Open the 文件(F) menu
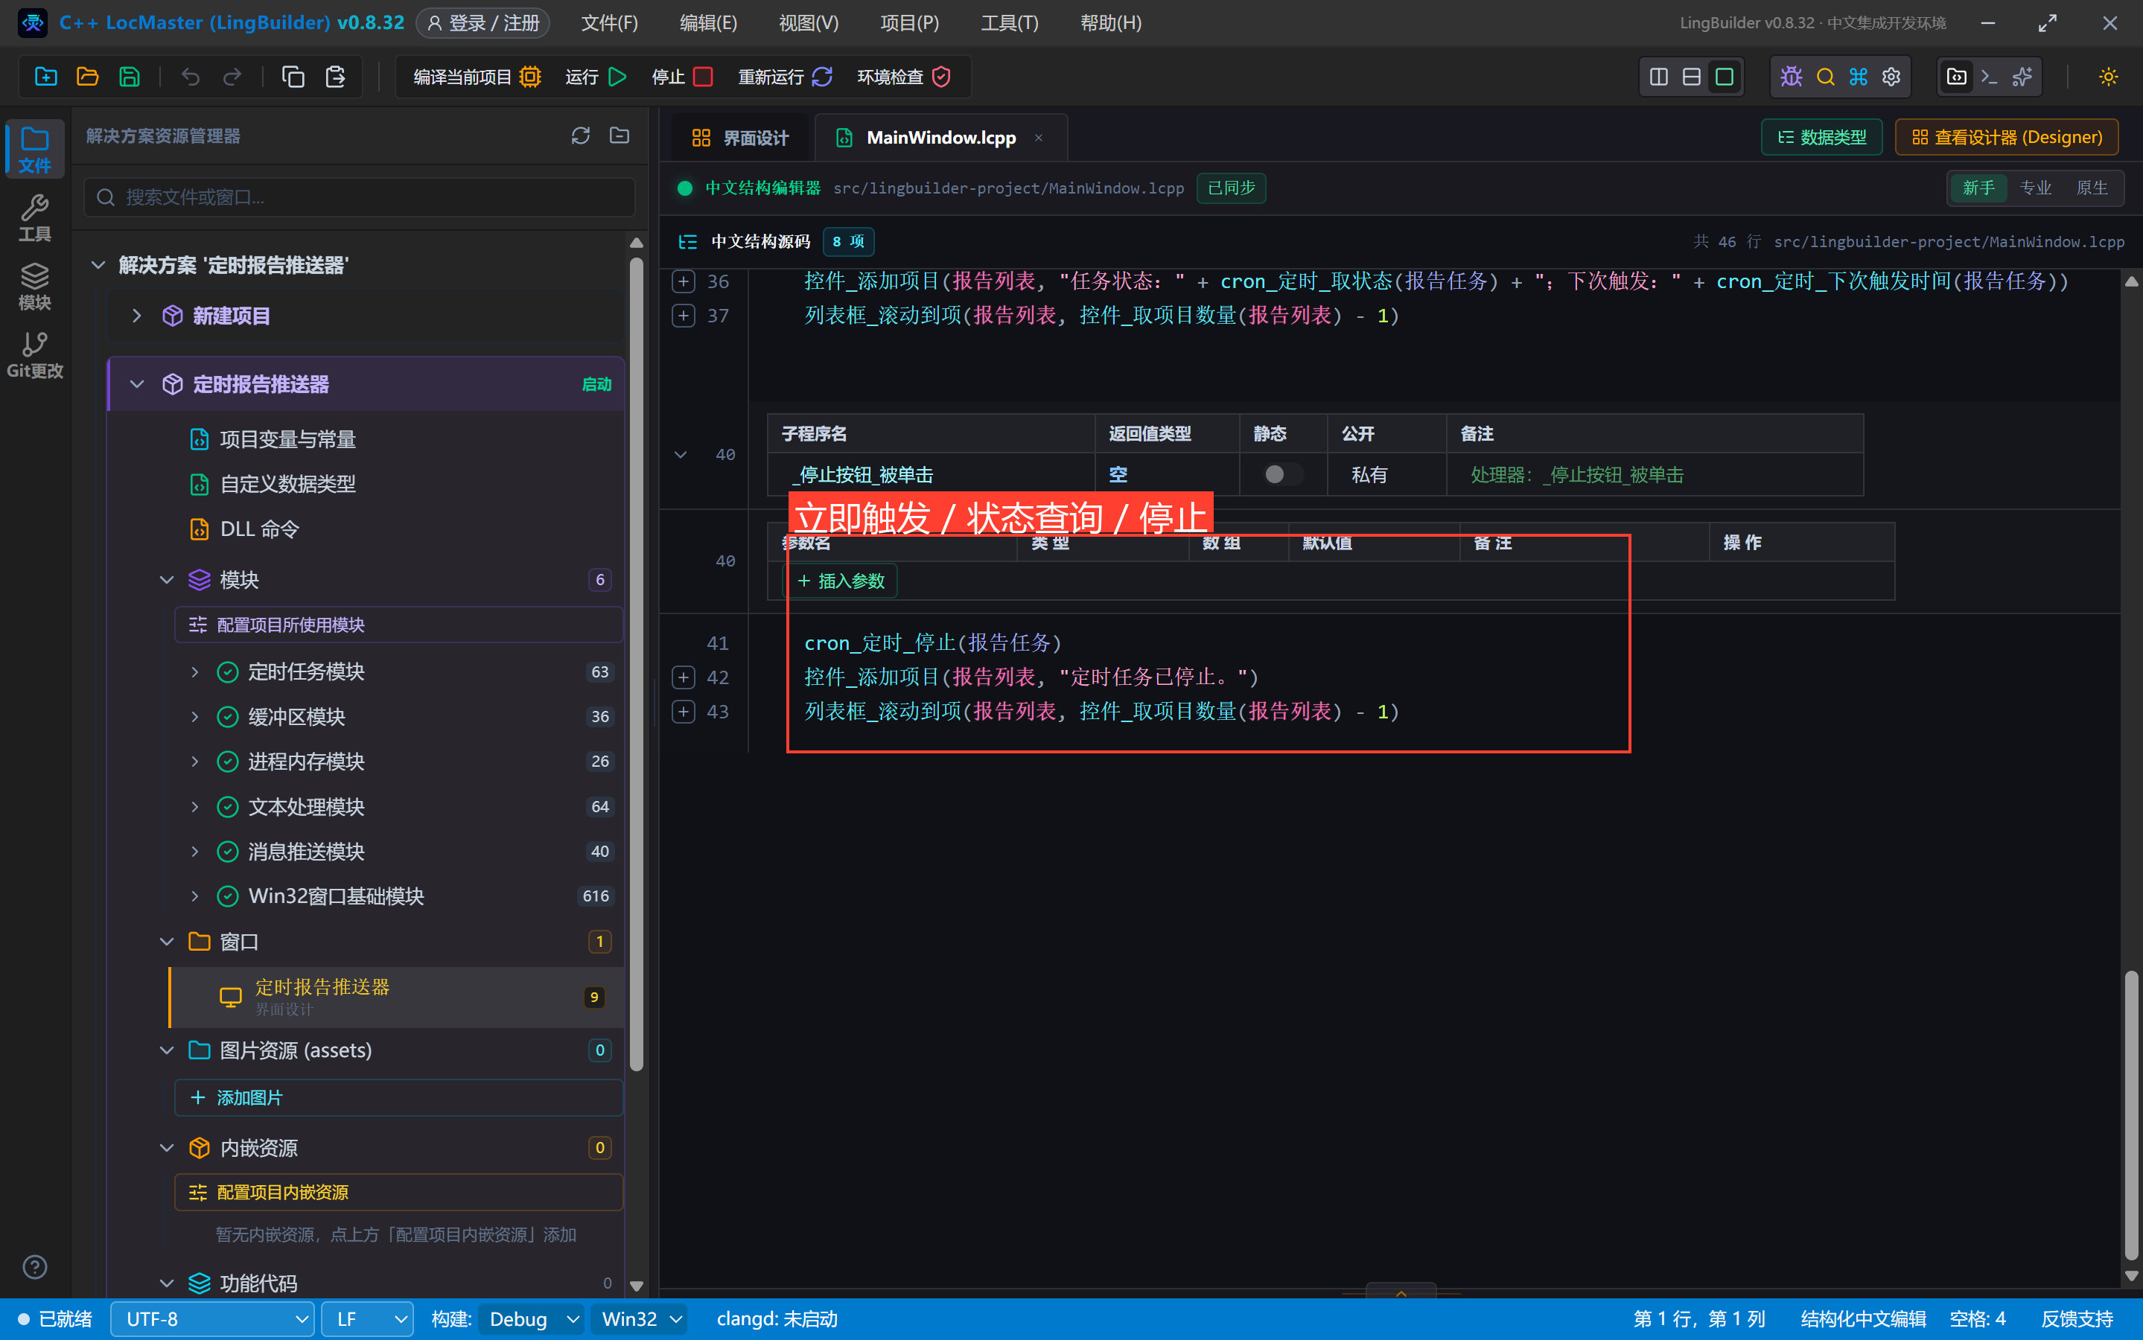Screen dimensions: 2143x1340 pos(609,23)
